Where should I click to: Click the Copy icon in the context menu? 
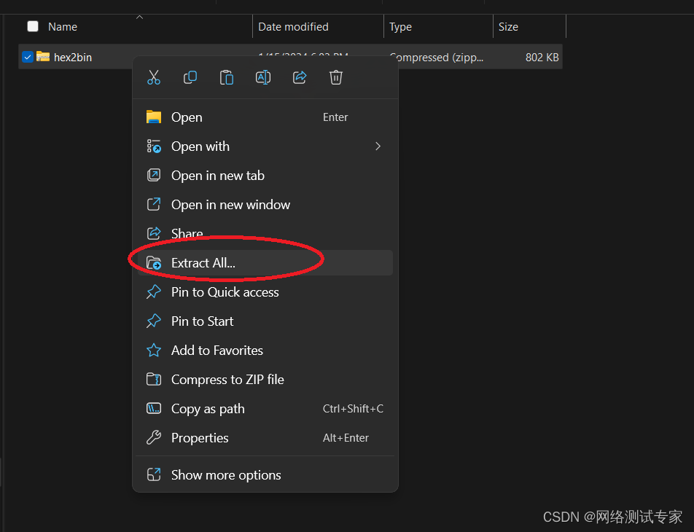pos(190,77)
